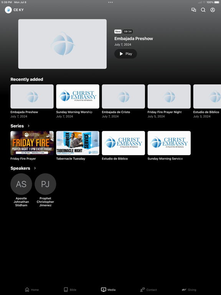The width and height of the screenshot is (221, 295).
Task: Play the Embajada Preshow video
Action: [126, 54]
